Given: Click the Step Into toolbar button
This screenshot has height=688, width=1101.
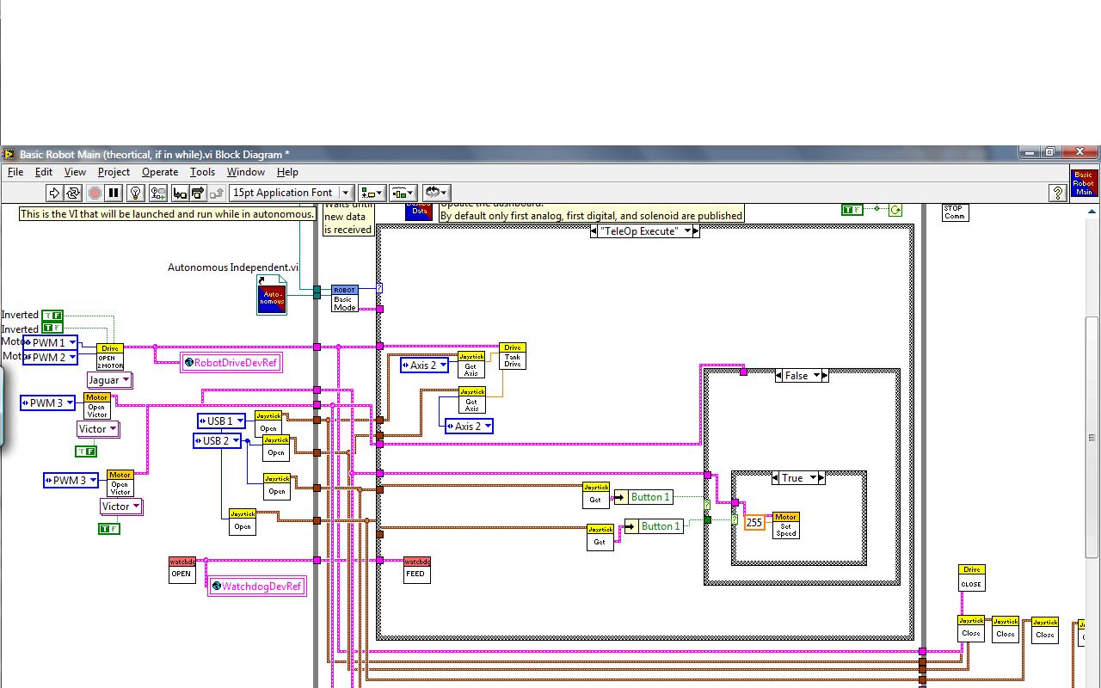Looking at the screenshot, I should point(180,193).
